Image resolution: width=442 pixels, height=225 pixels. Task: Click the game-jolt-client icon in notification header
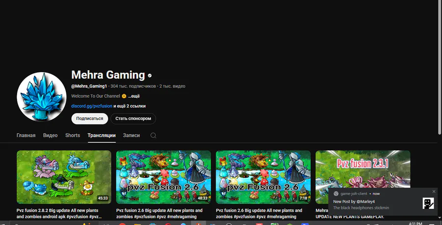[336, 194]
